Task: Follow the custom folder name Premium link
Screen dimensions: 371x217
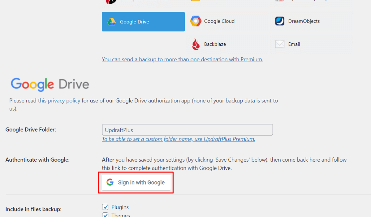Action: tap(178, 139)
